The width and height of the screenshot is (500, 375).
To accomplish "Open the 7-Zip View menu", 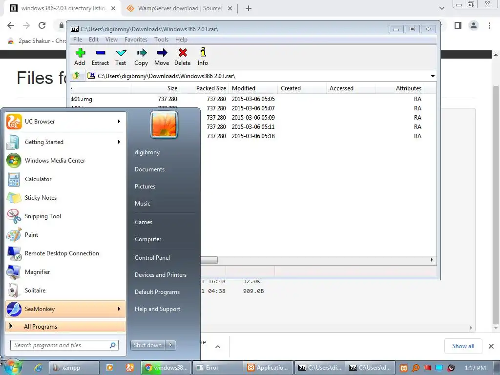I will tap(112, 40).
